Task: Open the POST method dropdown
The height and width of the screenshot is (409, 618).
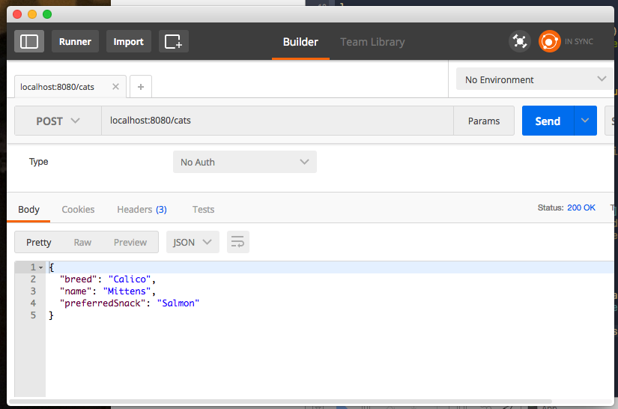Action: point(58,121)
